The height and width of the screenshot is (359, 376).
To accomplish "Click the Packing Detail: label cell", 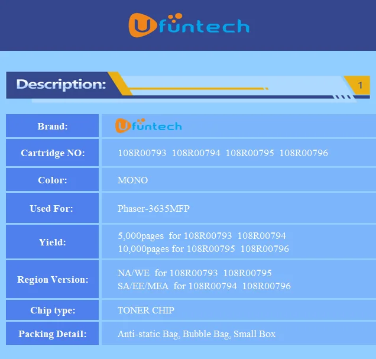I will [x=52, y=334].
